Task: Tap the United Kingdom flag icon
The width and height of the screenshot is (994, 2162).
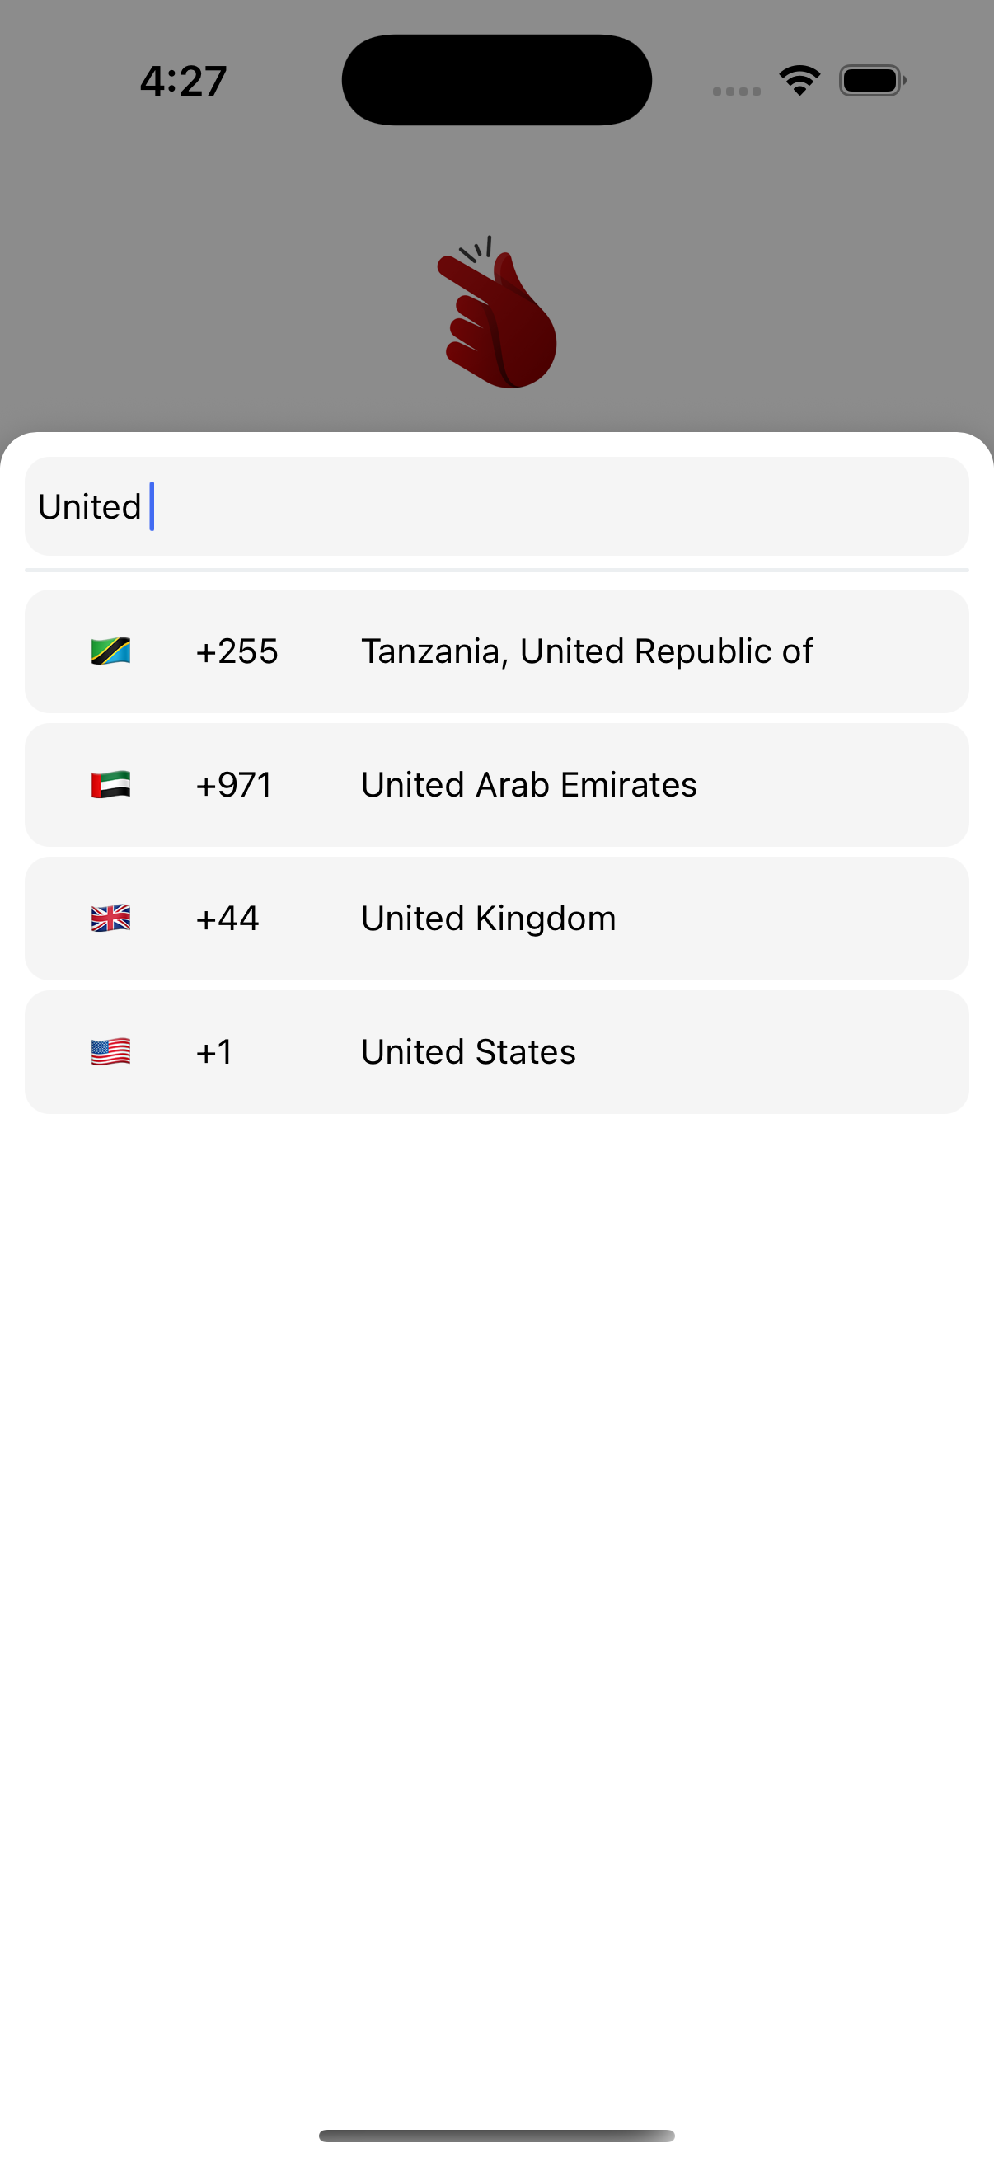Action: click(110, 919)
